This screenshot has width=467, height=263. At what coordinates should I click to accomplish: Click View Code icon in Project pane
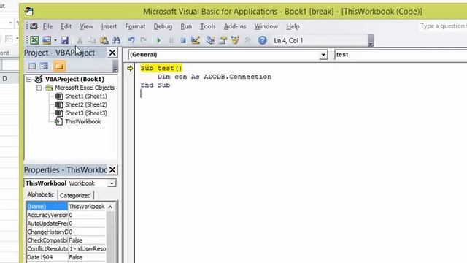tap(32, 66)
